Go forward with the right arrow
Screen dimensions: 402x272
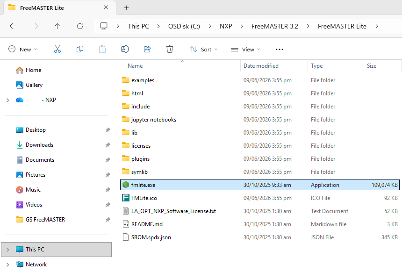[35, 26]
